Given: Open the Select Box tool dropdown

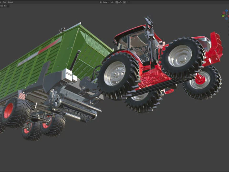Looking at the screenshot, I should 4,6.
